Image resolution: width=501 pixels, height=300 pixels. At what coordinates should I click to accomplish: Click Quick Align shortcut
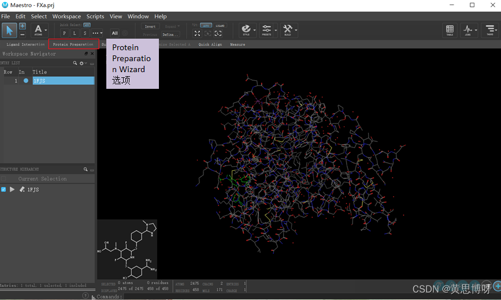tap(210, 44)
